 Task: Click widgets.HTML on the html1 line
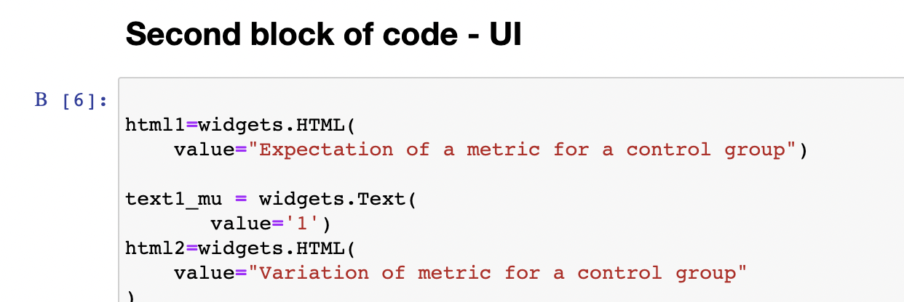(x=271, y=125)
